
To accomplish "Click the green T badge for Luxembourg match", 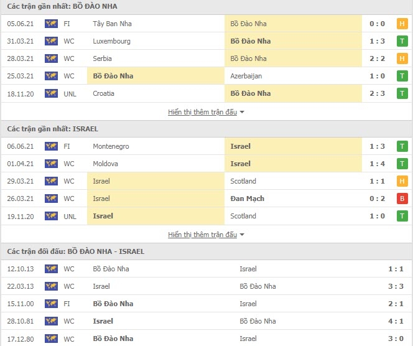I will click(402, 41).
